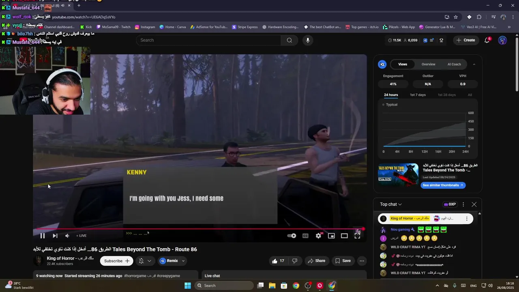
Task: Jump to the LIVE indicator in the player
Action: pos(81,236)
